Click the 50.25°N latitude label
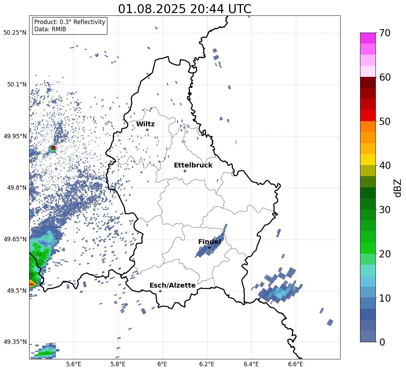The height and width of the screenshot is (371, 406). 15,33
